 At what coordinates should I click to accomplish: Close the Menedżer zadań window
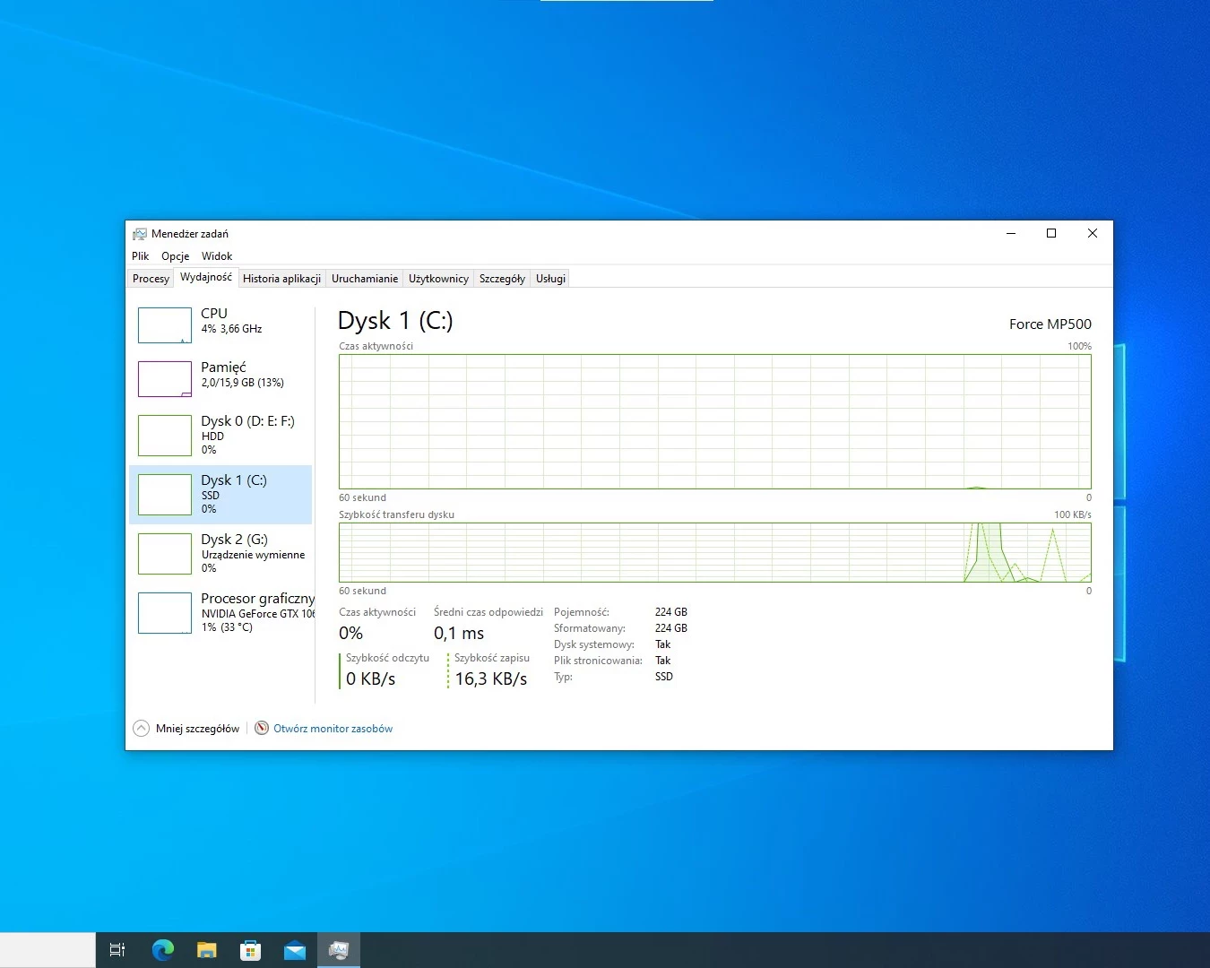coord(1093,233)
